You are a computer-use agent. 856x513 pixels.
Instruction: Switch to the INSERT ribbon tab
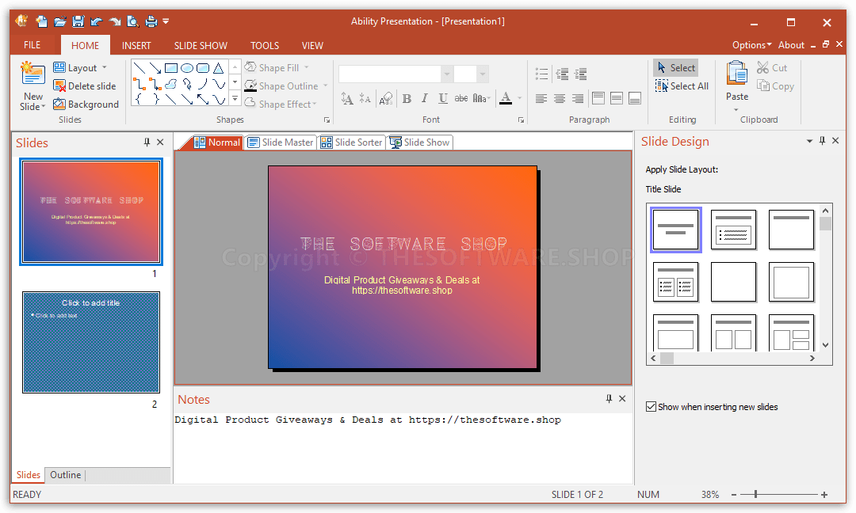(x=136, y=45)
